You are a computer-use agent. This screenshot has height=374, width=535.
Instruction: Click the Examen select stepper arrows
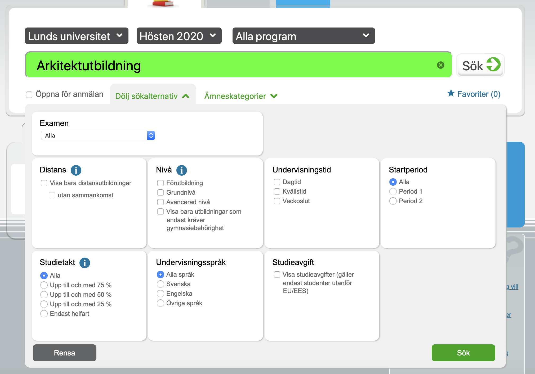[151, 135]
